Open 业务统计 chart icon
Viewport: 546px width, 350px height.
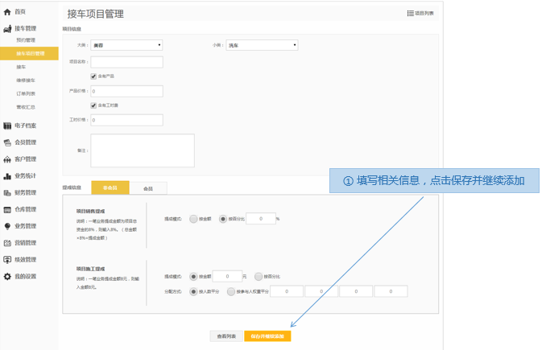[7, 176]
